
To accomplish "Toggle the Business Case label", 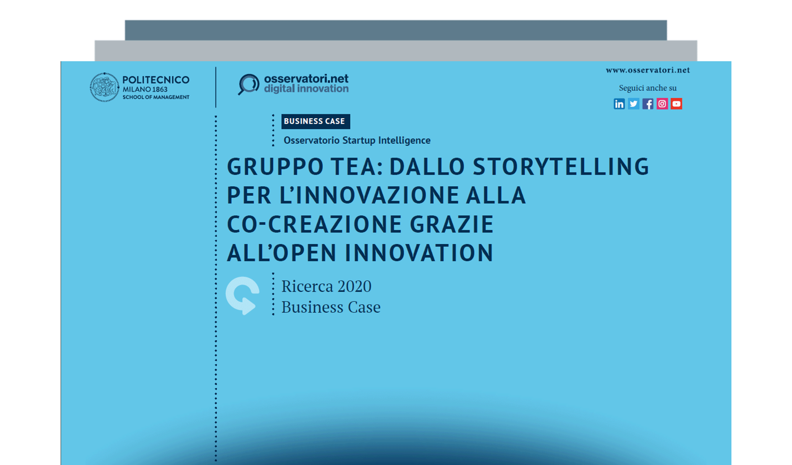I will (331, 307).
